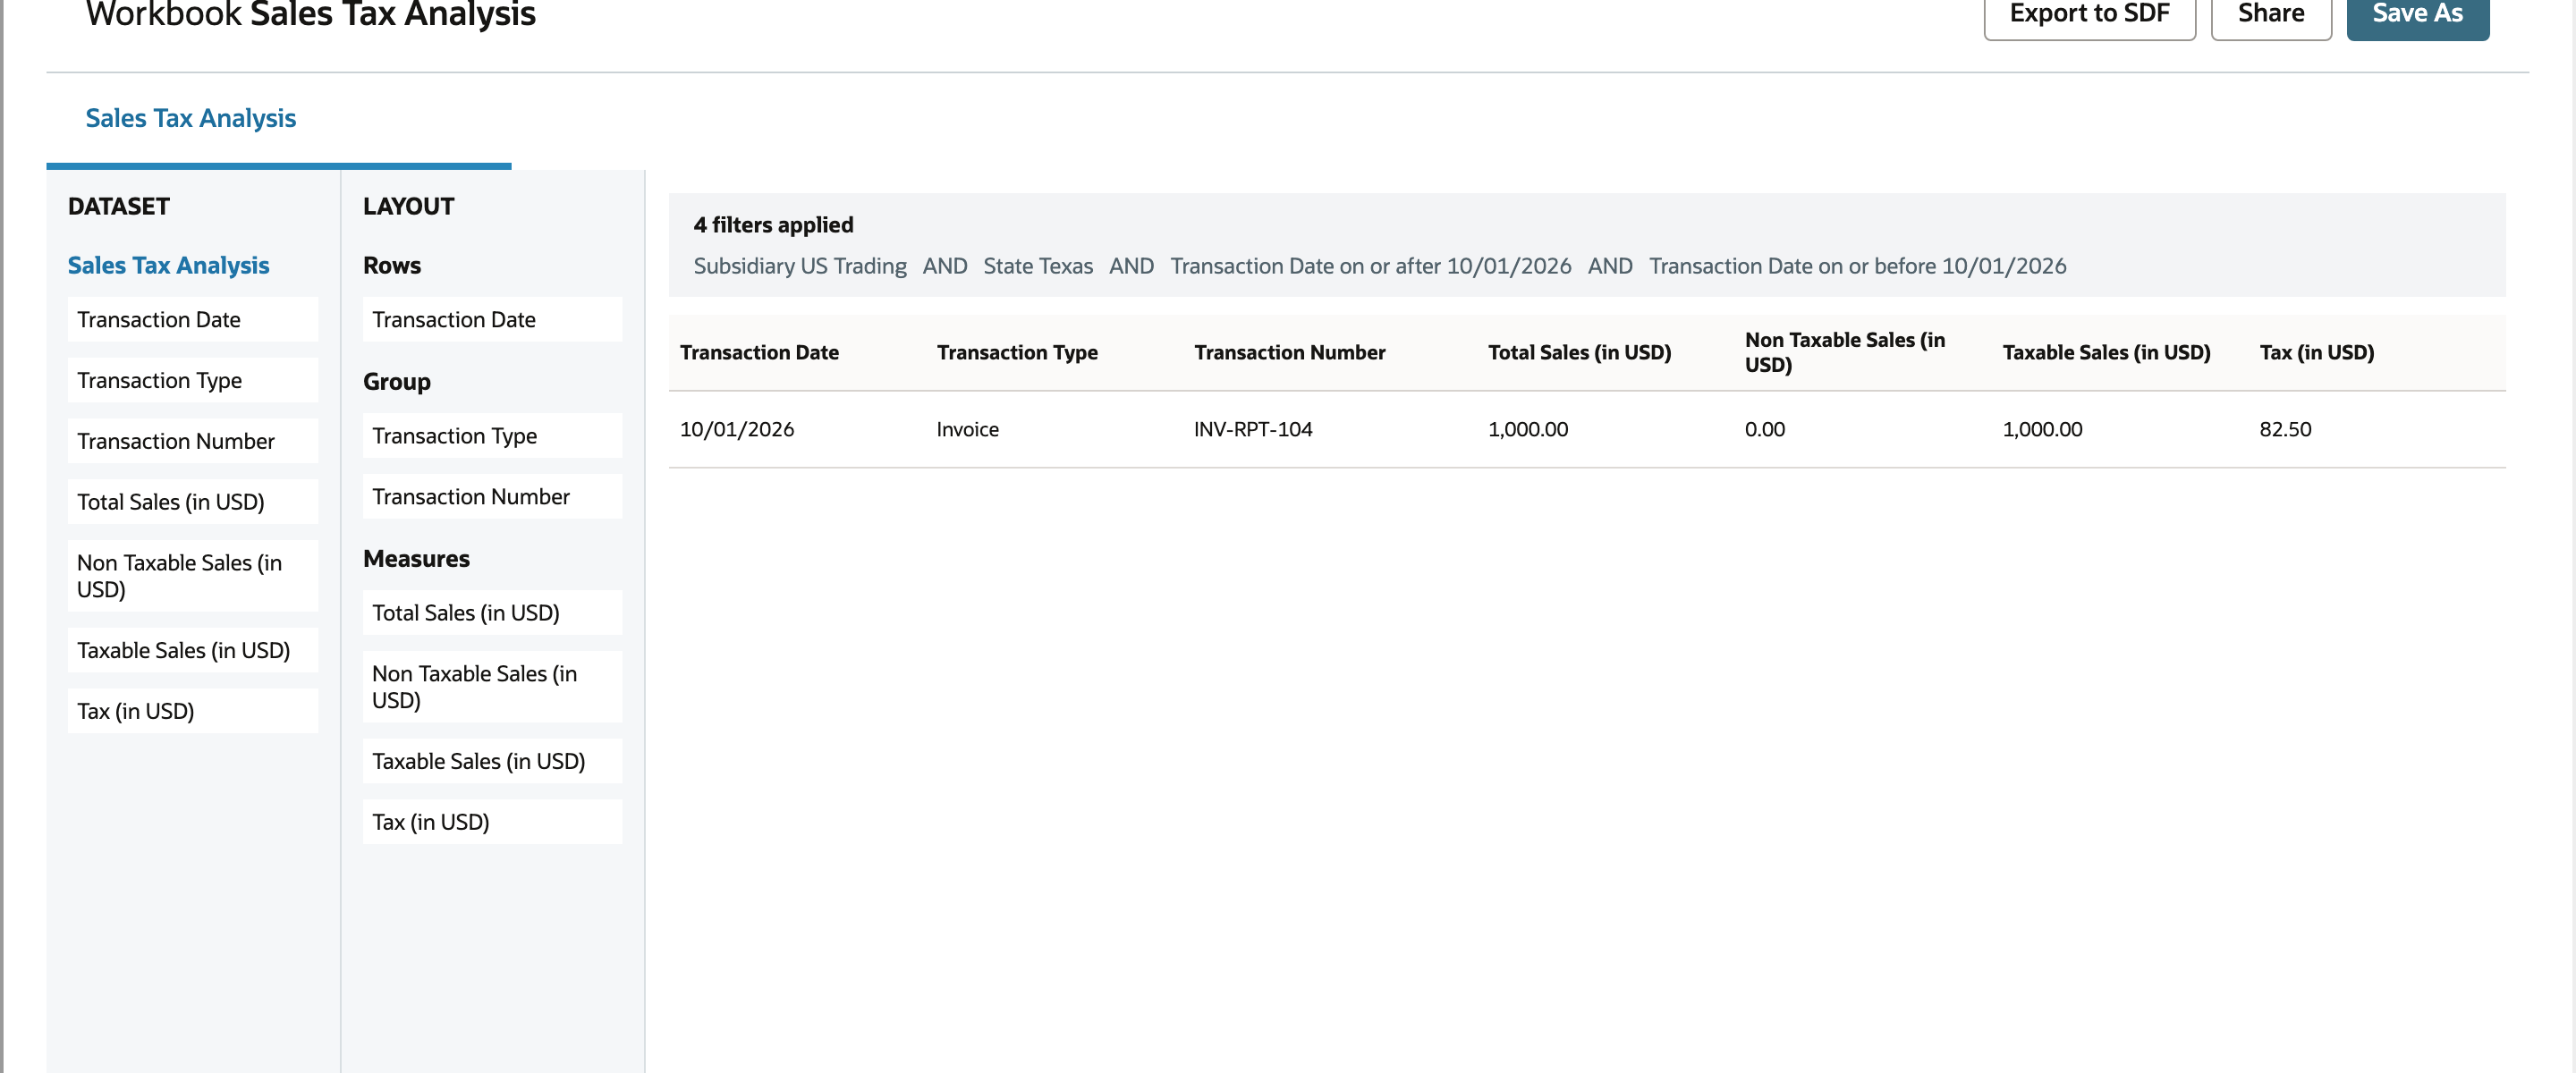
Task: Click the Transaction Date on or after filter
Action: [x=1371, y=266]
